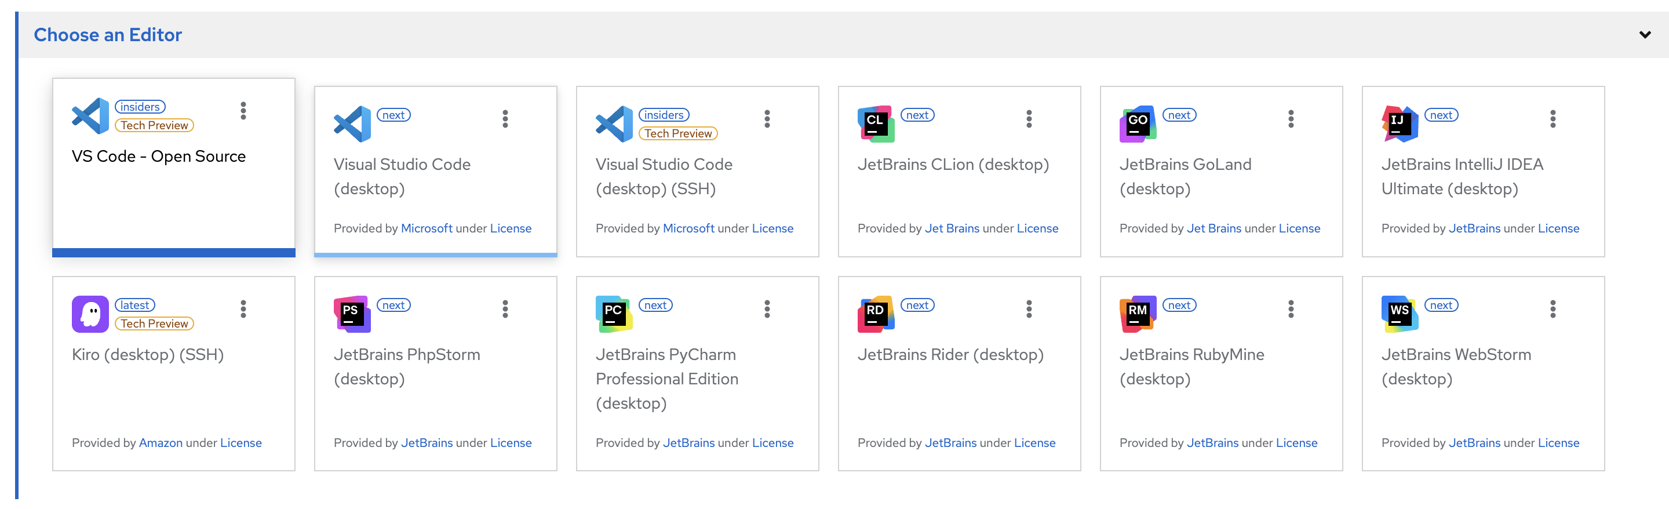
Task: Select the Visual Studio Code (desktop) card
Action: (435, 188)
